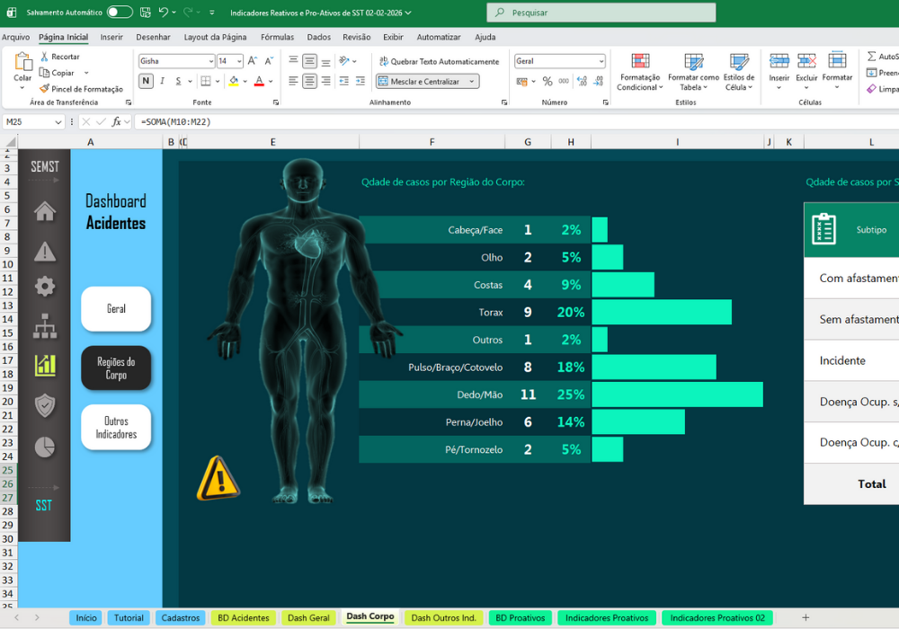Click the Pesquisar search box
This screenshot has height=629, width=899.
point(601,12)
